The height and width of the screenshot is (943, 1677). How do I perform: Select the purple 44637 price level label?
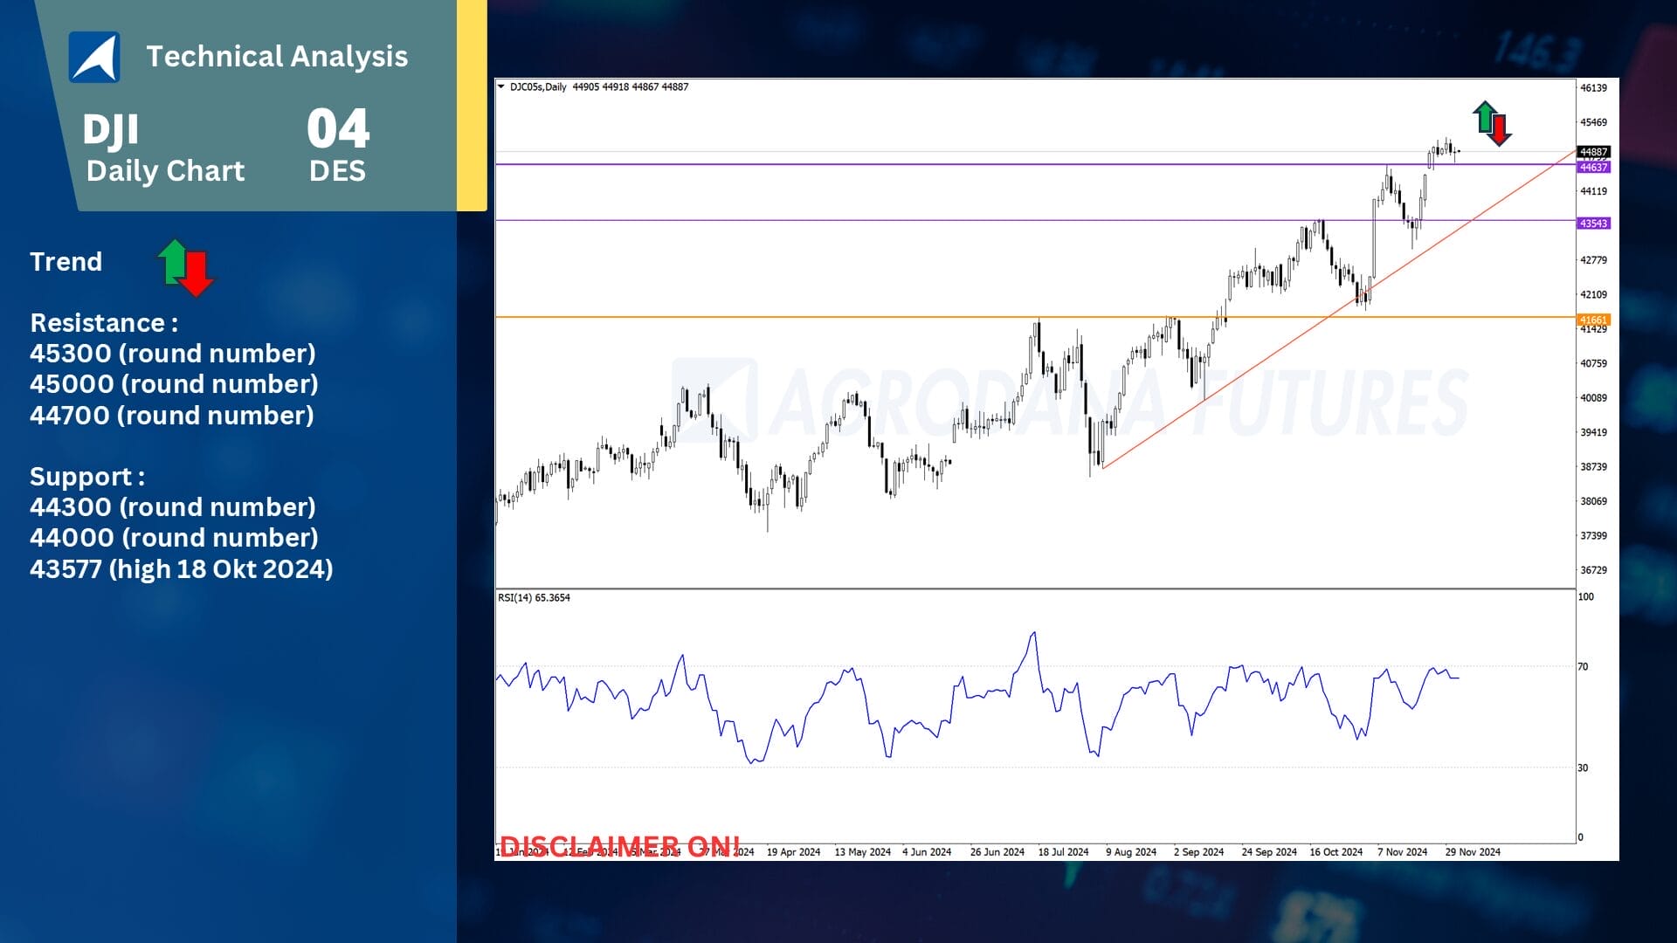coord(1593,167)
